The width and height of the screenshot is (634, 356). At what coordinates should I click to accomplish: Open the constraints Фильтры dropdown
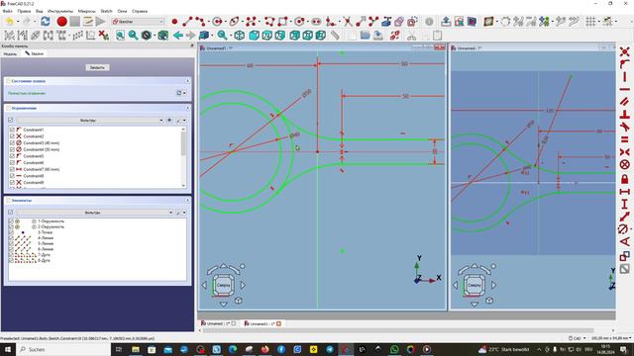point(90,121)
